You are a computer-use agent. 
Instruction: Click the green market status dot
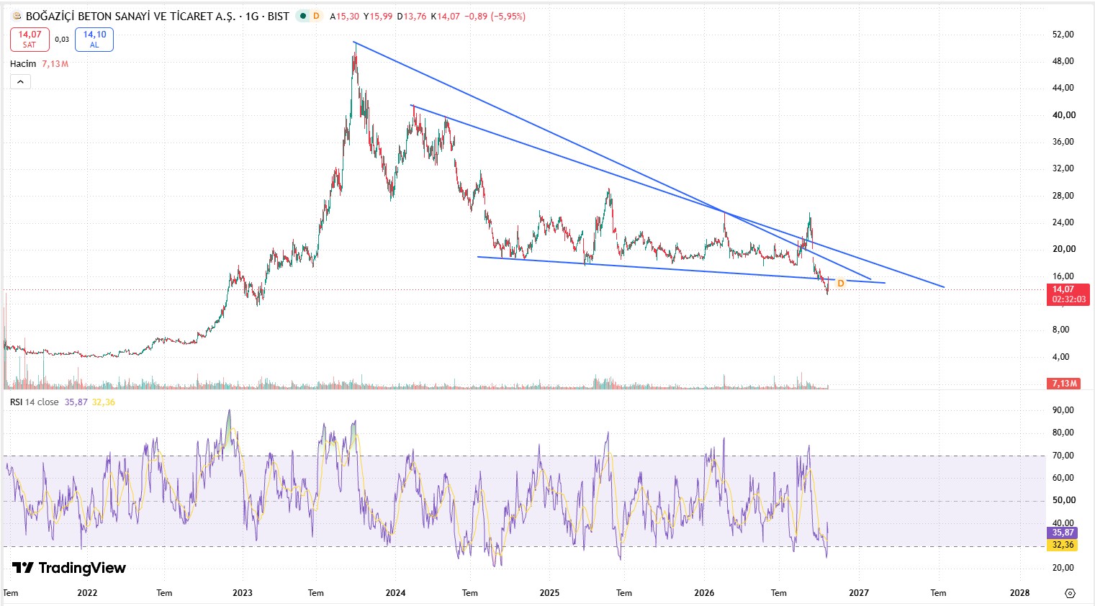click(x=303, y=16)
